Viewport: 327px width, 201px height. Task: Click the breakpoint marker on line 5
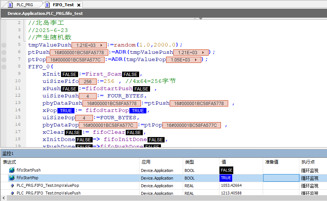pyautogui.click(x=4, y=45)
